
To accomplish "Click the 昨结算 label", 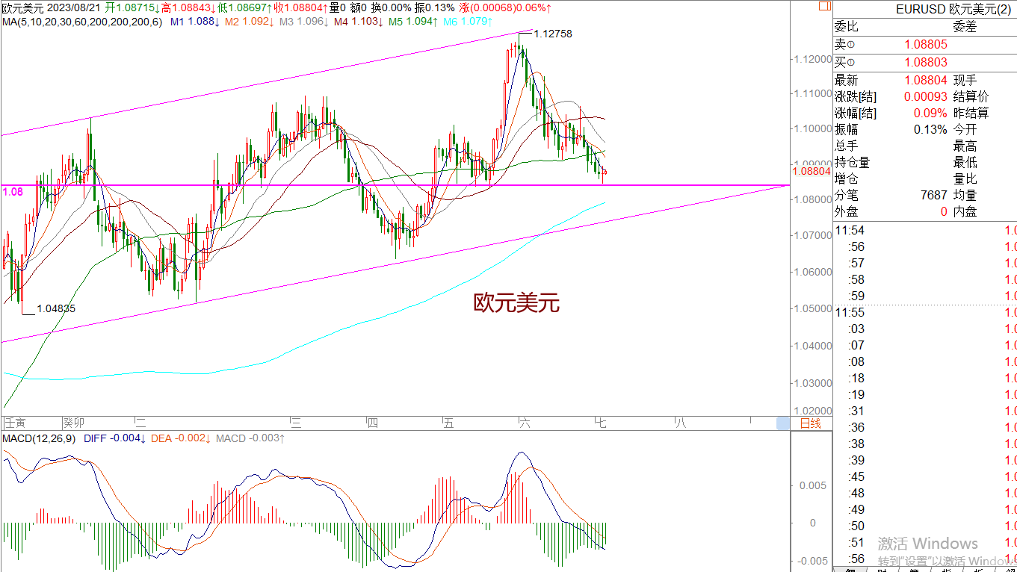I will coord(971,113).
